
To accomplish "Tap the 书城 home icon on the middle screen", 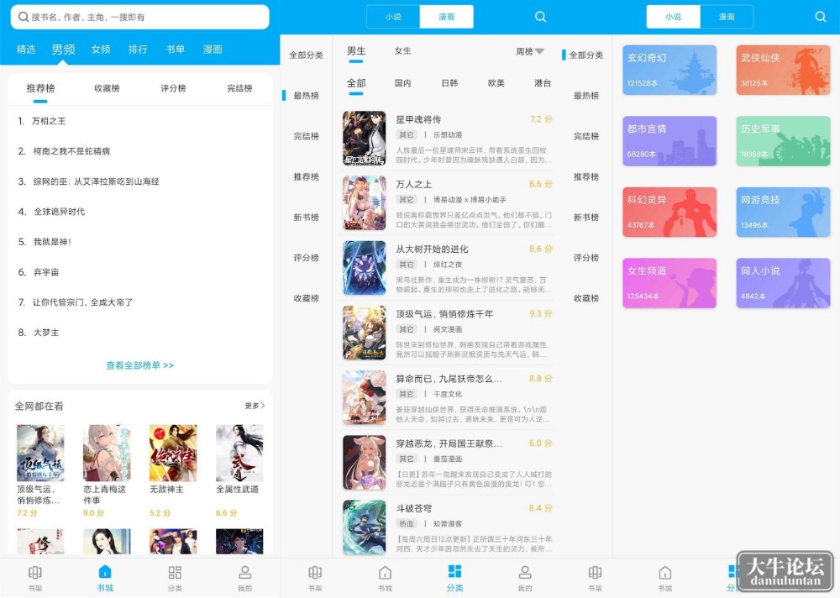I will (386, 572).
